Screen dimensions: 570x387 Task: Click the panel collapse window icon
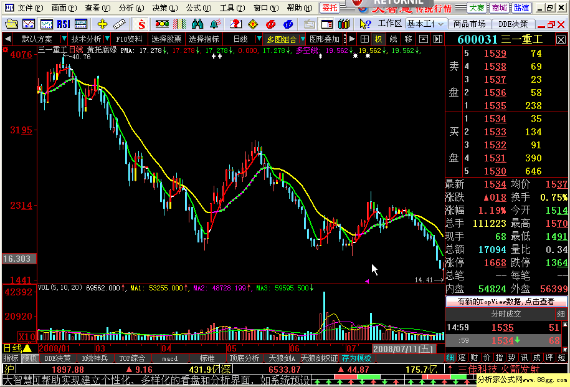(424, 39)
